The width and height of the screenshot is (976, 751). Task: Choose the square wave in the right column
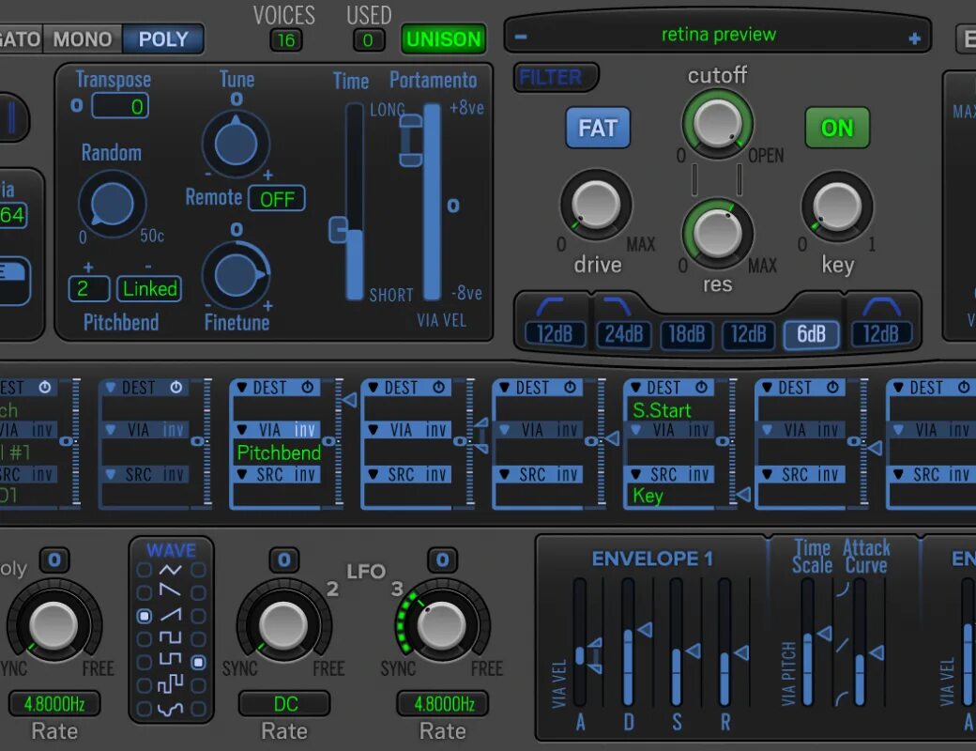coord(199,639)
